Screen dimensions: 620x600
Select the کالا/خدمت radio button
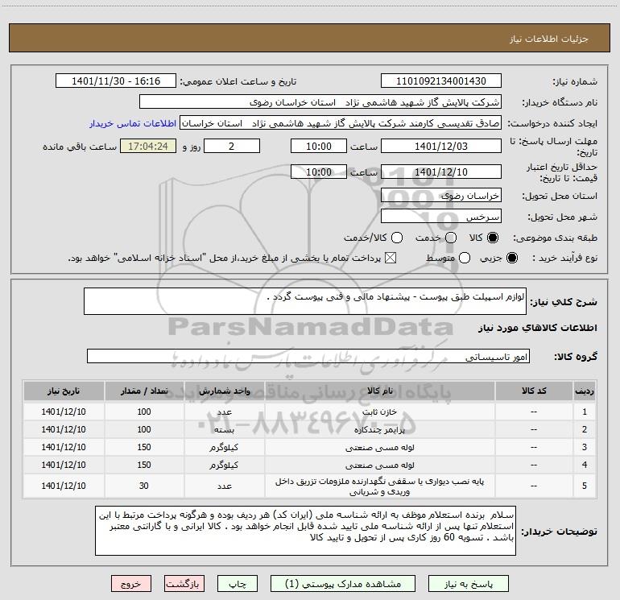coord(397,238)
